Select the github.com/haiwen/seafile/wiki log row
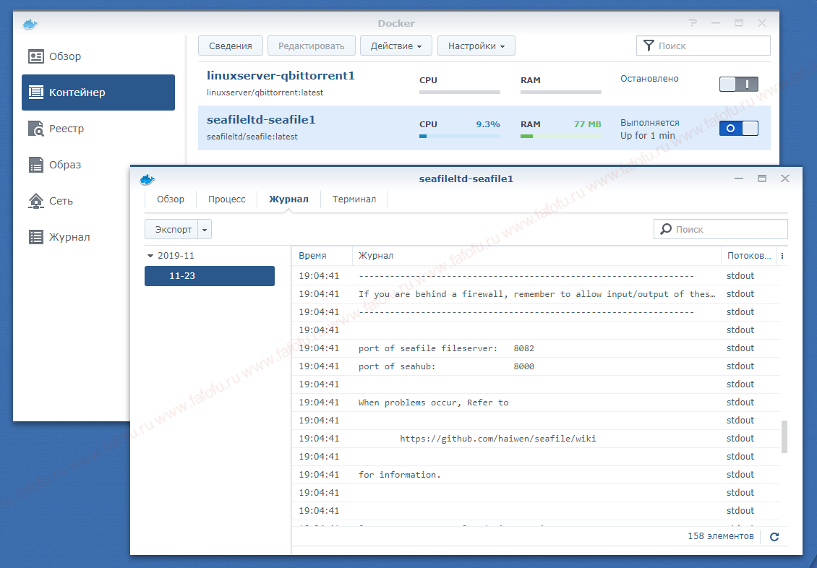 (536, 439)
